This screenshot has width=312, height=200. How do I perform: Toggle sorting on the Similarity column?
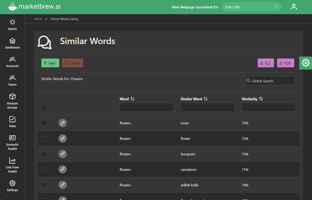pos(261,99)
